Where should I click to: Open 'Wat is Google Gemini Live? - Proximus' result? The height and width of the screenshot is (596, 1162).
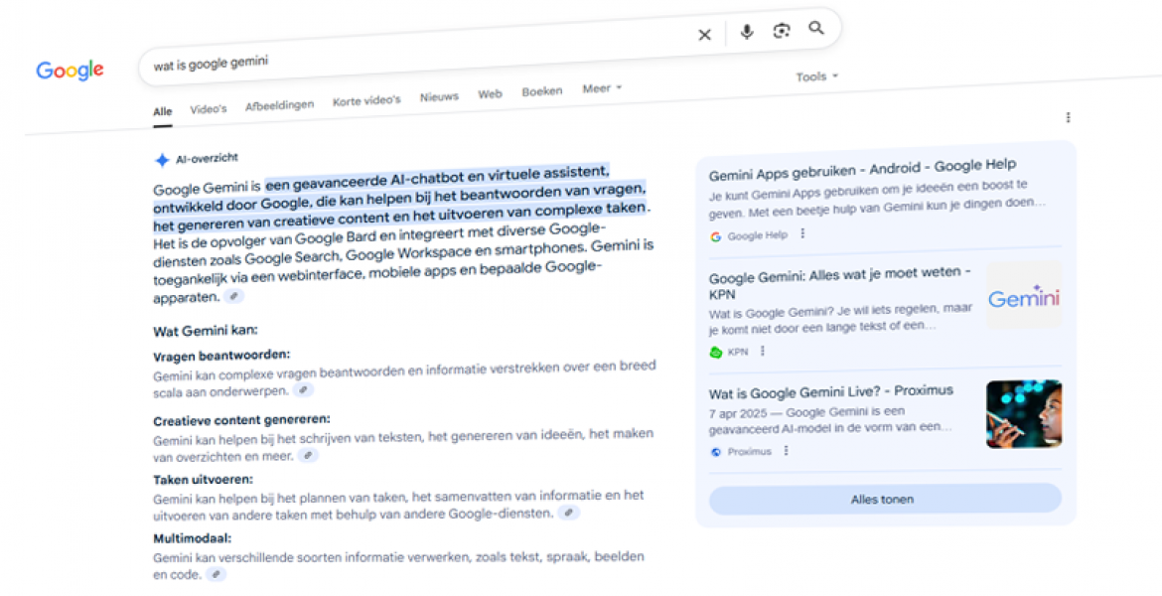coord(830,391)
